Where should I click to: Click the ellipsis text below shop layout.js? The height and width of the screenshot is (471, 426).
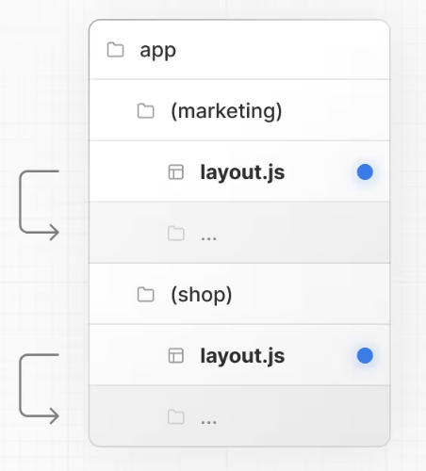click(x=208, y=422)
